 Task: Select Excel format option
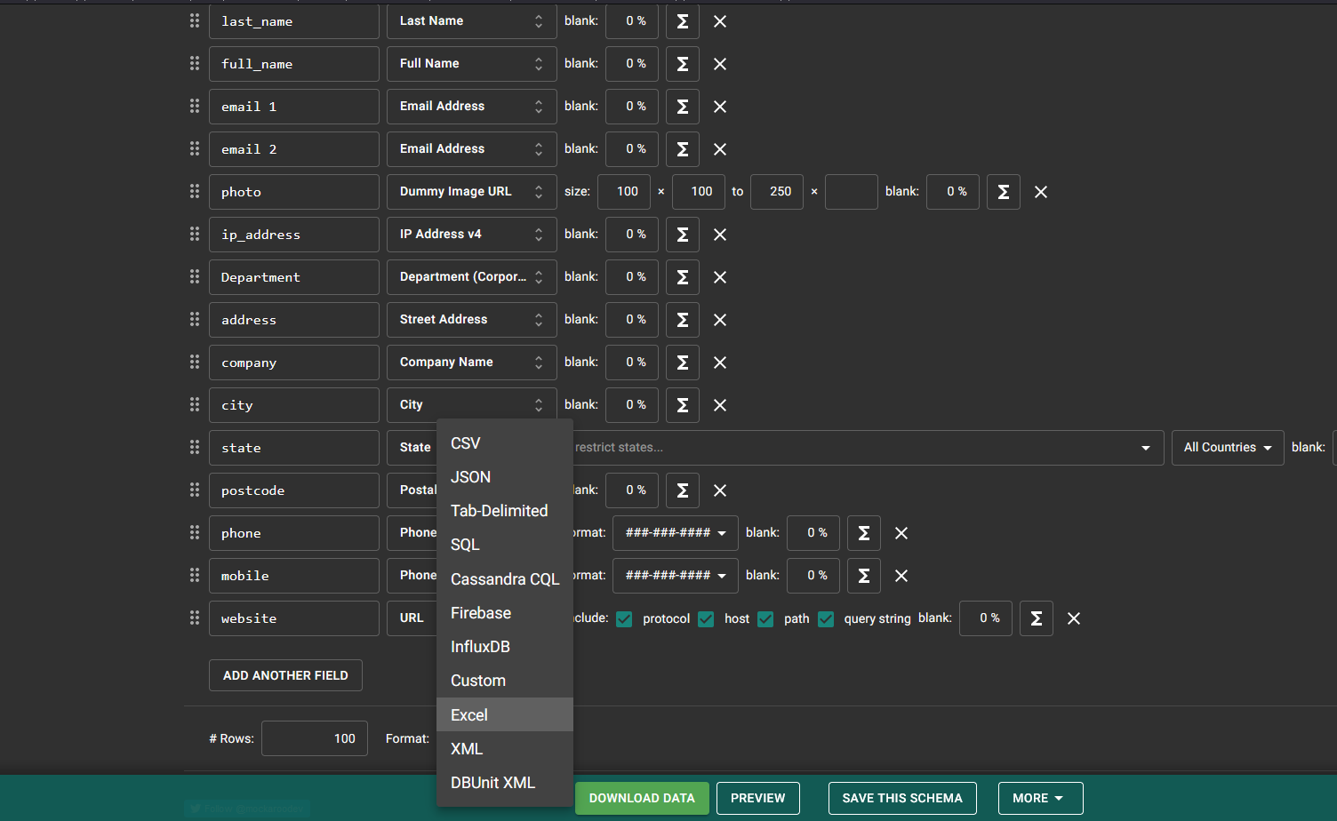(505, 715)
